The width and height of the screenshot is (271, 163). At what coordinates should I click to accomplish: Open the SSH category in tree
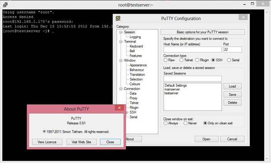pyautogui.click(x=133, y=112)
